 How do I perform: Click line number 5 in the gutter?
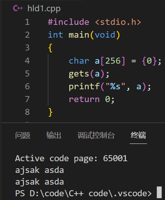coord(27,73)
